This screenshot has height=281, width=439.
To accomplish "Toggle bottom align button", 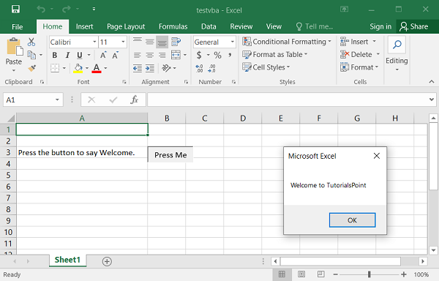I will pos(162,42).
